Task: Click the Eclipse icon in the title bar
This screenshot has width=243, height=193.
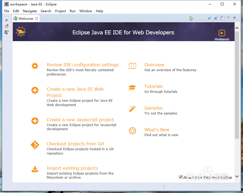Action: (x=6, y=4)
